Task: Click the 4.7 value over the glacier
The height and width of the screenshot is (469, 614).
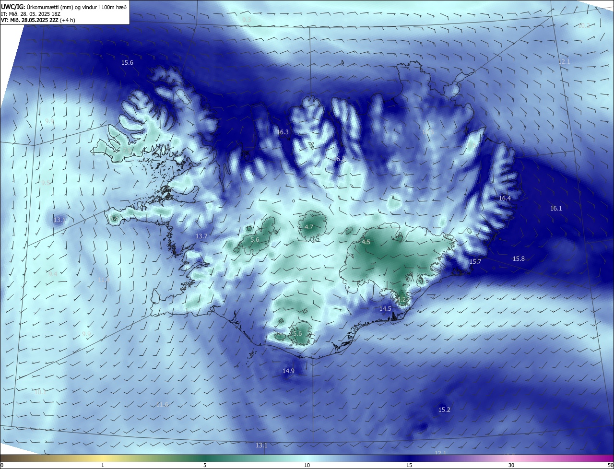Action: click(x=309, y=227)
